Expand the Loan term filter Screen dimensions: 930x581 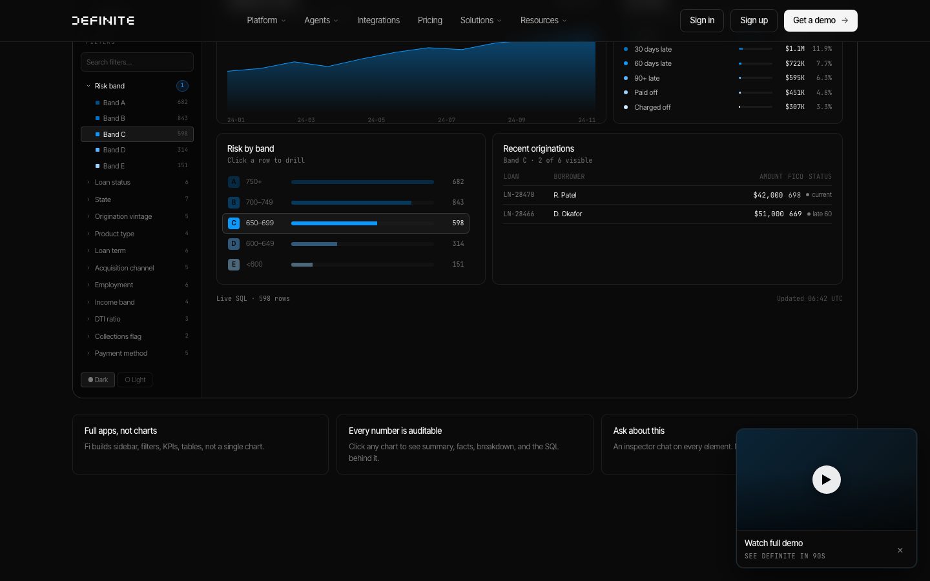point(137,250)
